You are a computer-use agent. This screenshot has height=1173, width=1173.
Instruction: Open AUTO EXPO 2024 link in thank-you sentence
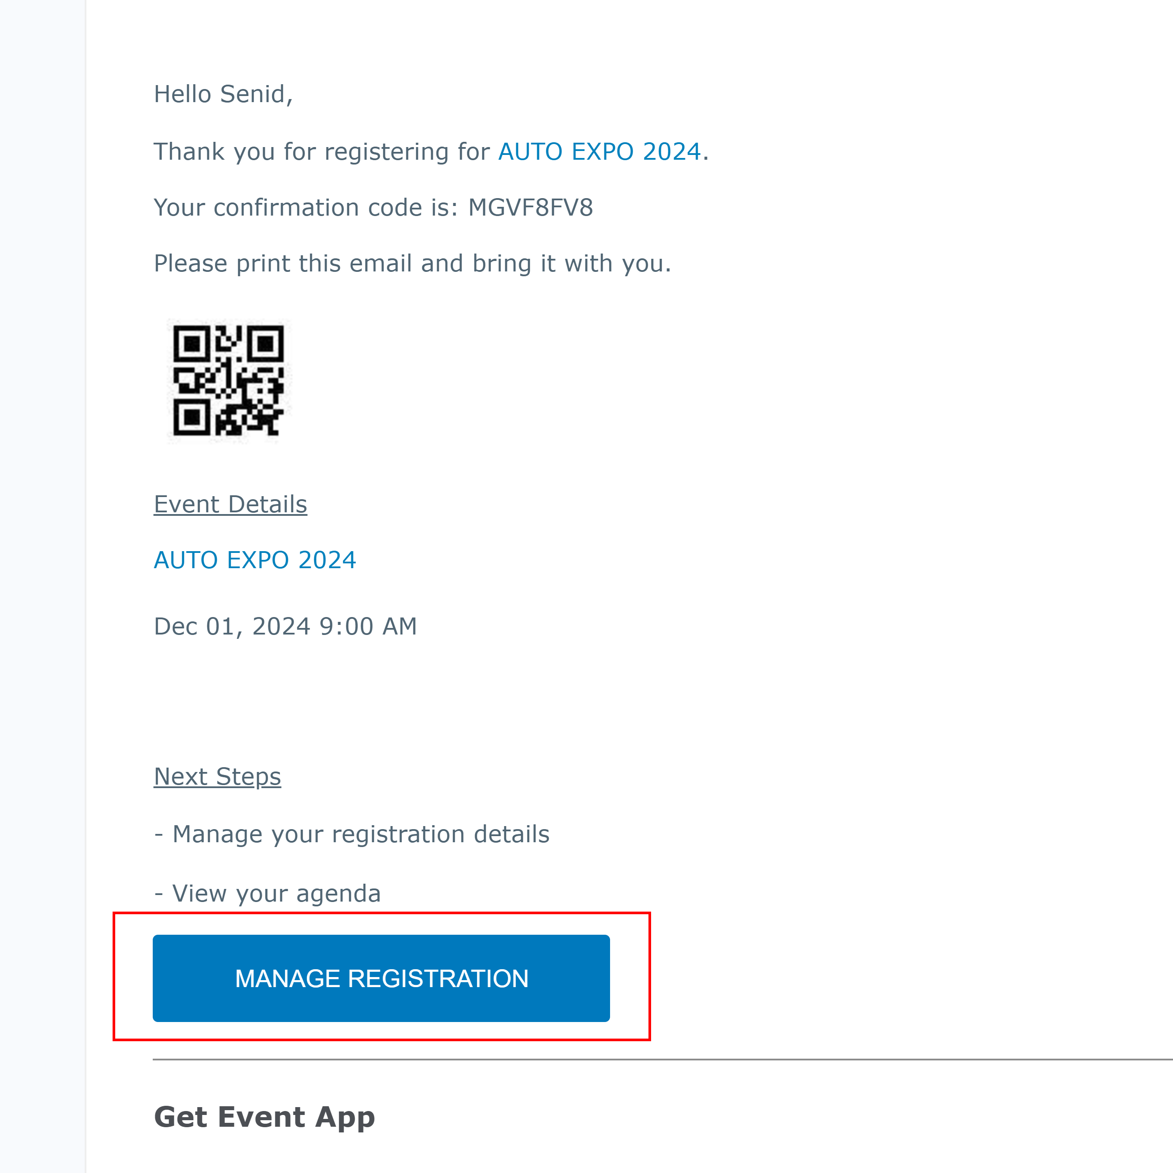pos(599,152)
